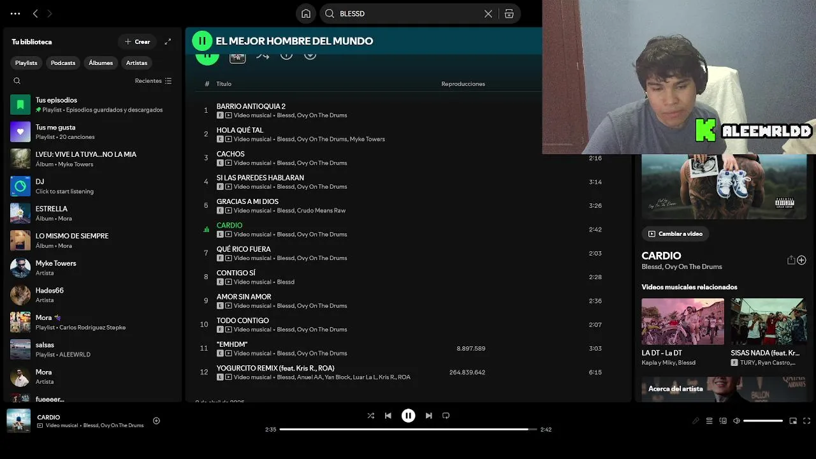Pause playback in bottom player

409,416
